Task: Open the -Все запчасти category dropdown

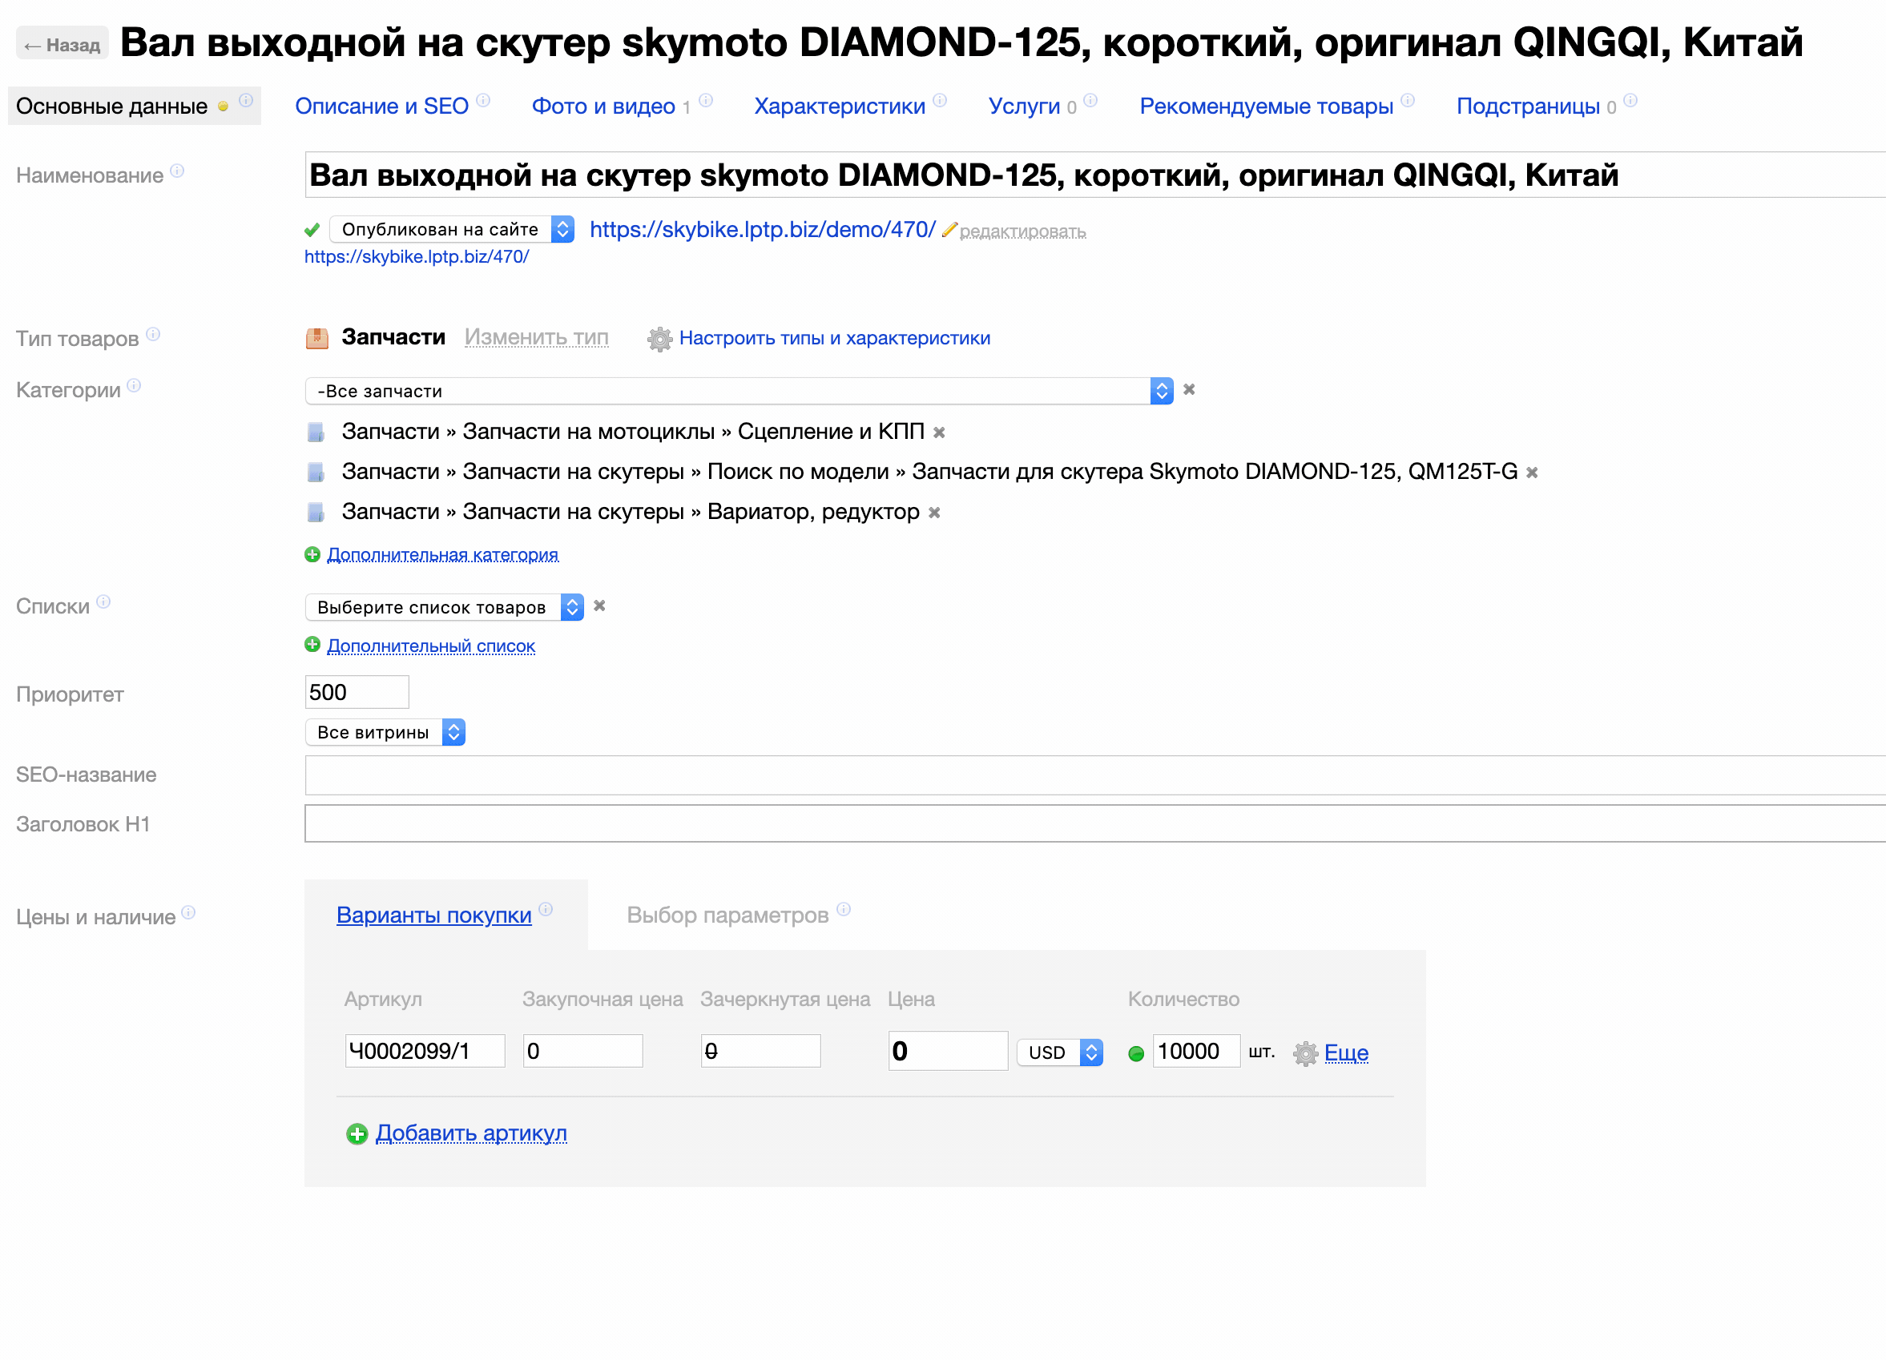Action: coord(739,391)
